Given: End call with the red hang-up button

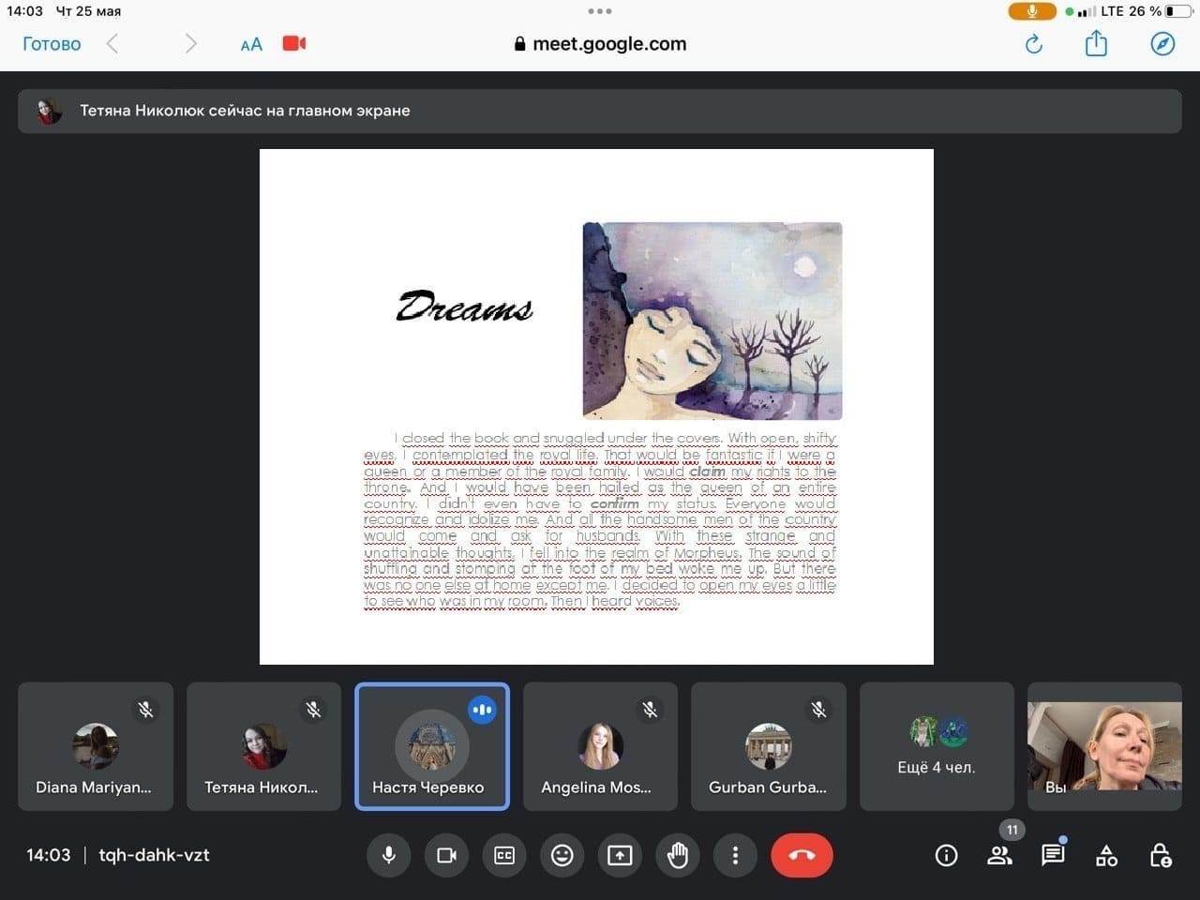Looking at the screenshot, I should pos(802,855).
